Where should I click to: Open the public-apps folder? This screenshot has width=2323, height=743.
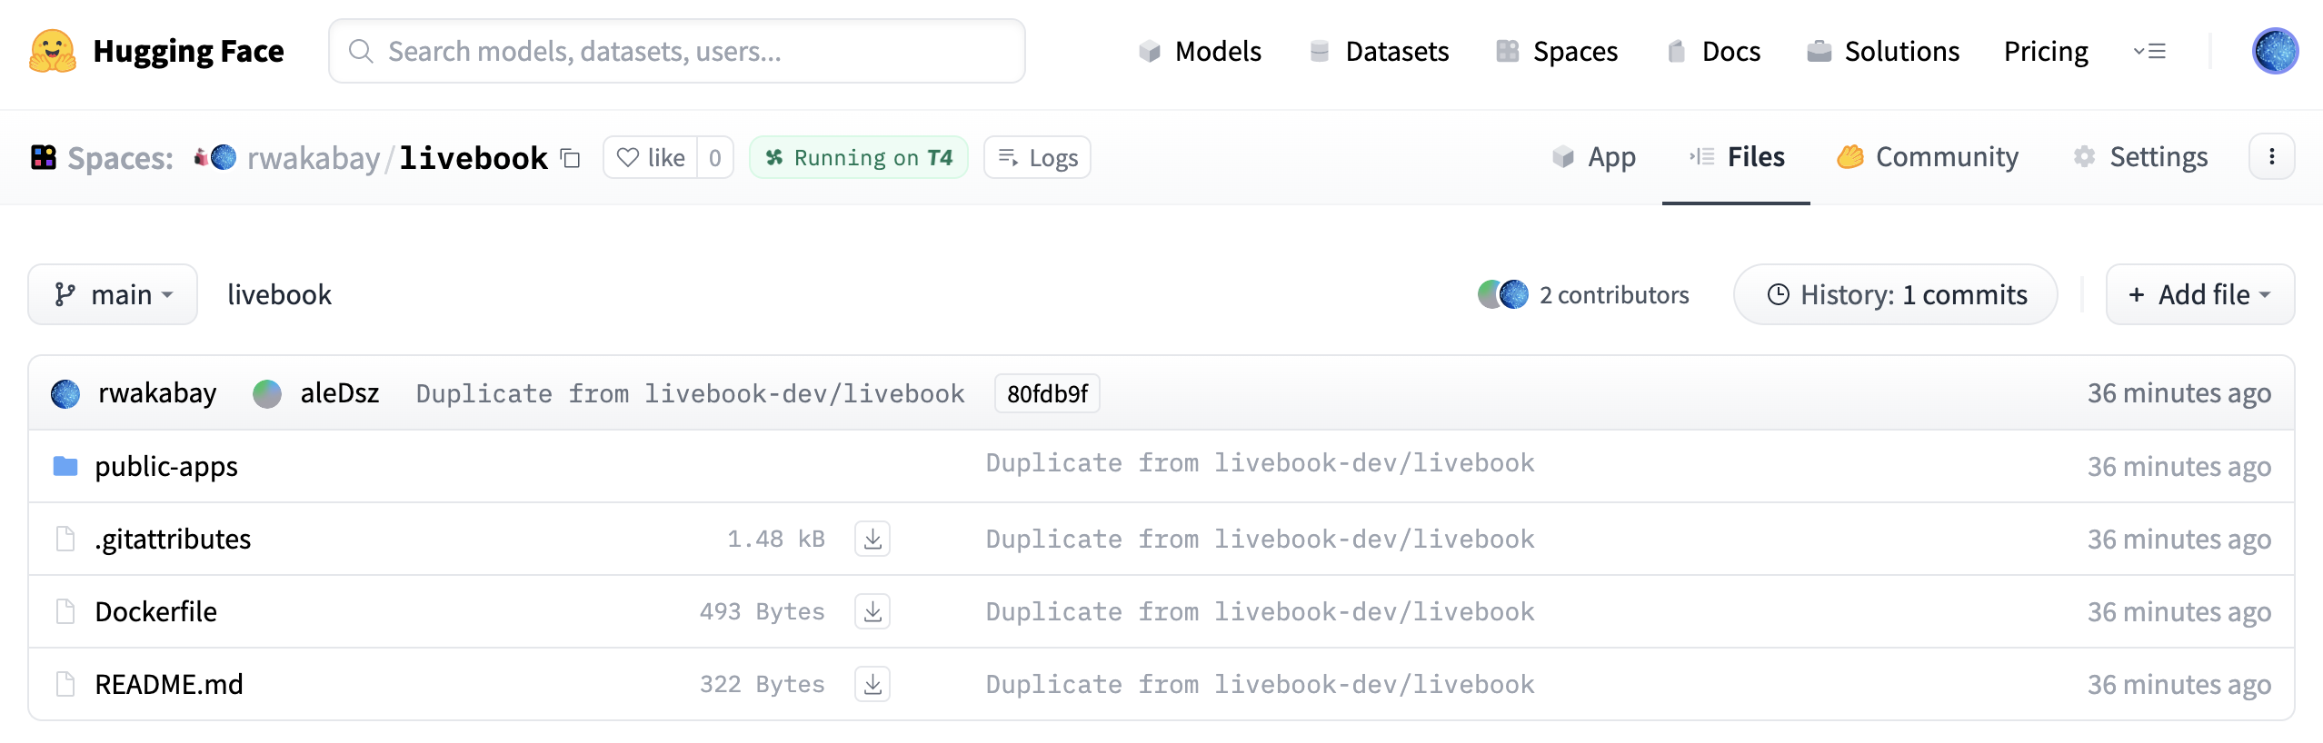165,466
